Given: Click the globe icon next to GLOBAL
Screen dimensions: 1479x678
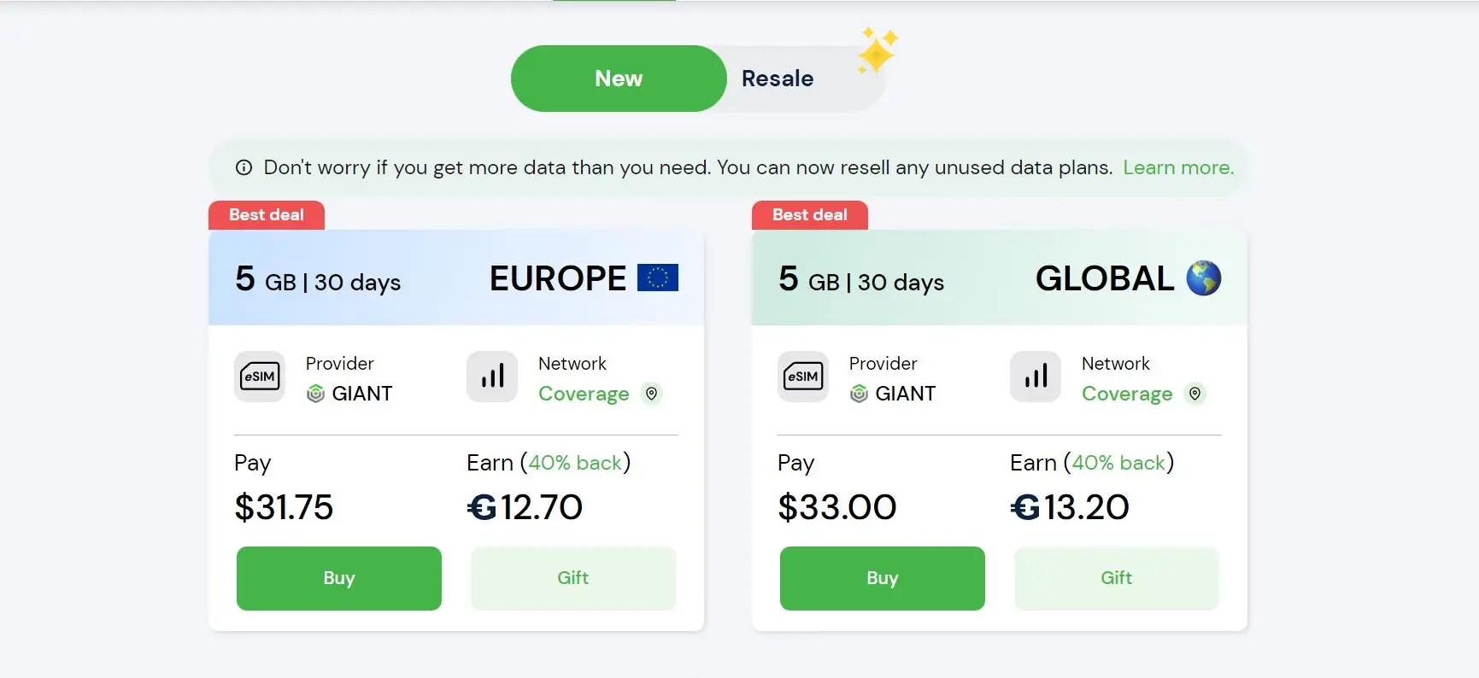Looking at the screenshot, I should coord(1203,278).
